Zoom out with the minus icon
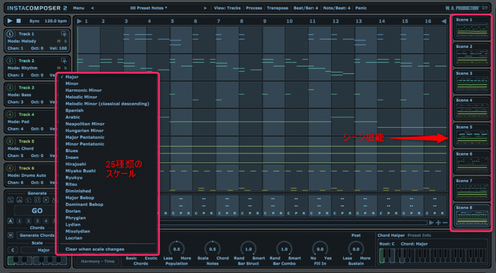This screenshot has height=273, width=496. click(445, 223)
